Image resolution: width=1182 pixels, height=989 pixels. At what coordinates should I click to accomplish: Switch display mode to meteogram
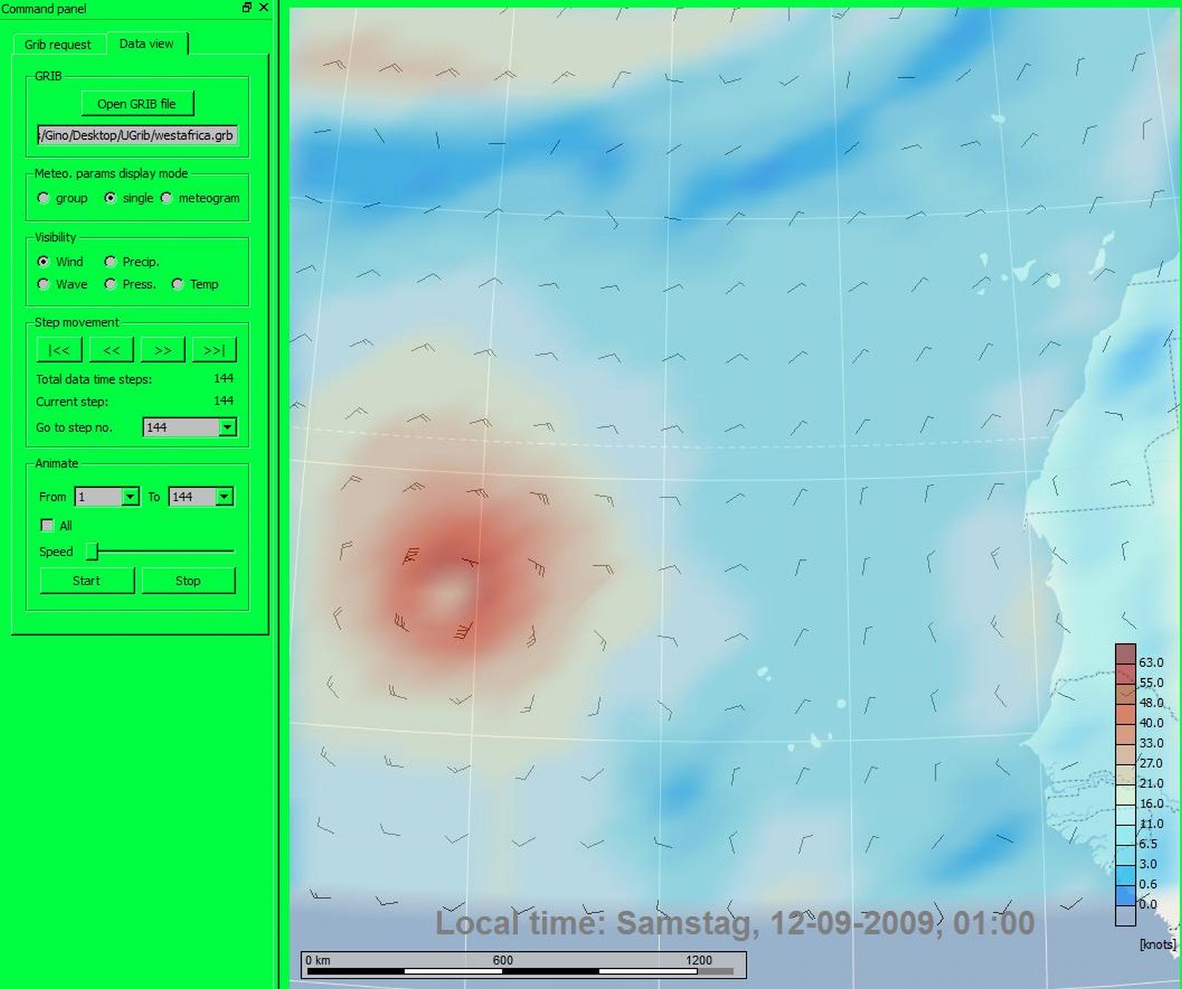(x=167, y=198)
